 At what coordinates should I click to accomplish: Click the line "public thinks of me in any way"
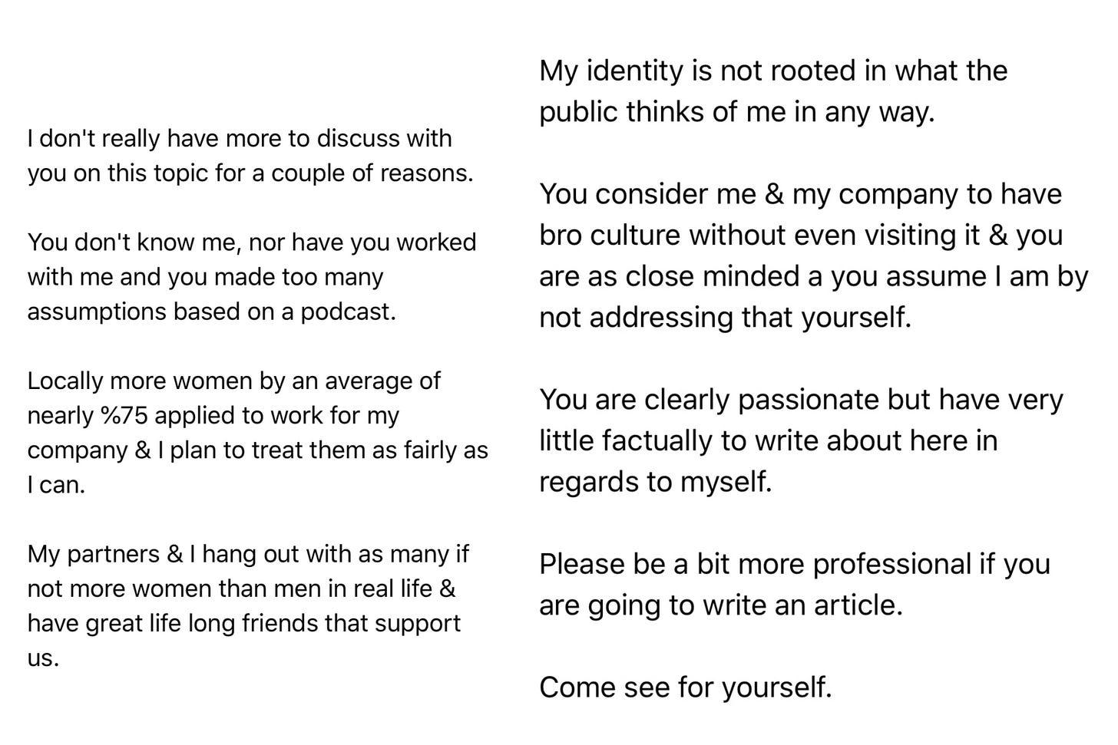click(x=736, y=112)
